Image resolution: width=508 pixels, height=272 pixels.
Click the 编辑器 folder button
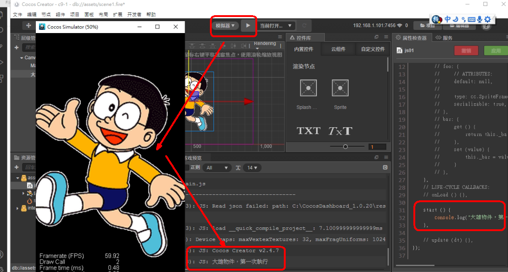coord(459,26)
